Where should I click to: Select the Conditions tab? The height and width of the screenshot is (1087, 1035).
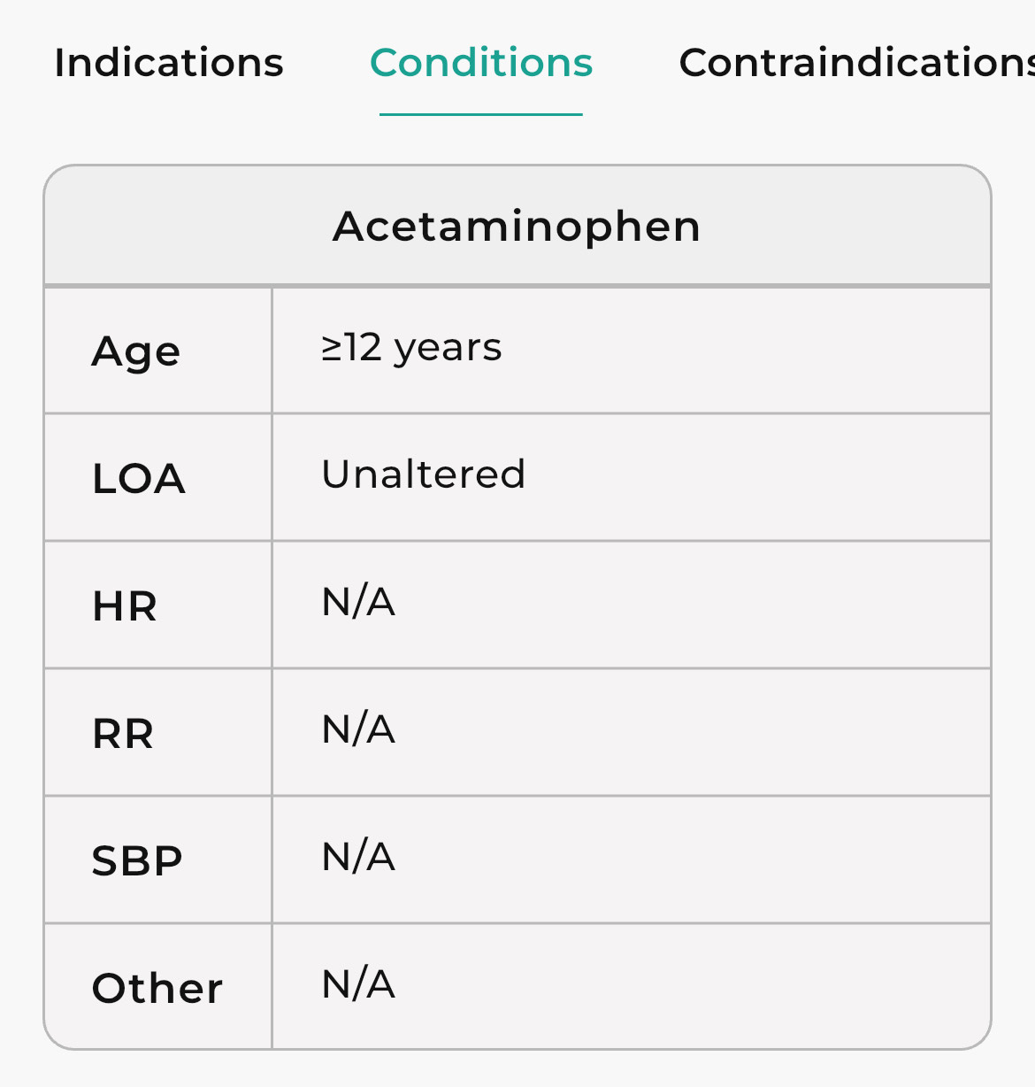(x=481, y=63)
